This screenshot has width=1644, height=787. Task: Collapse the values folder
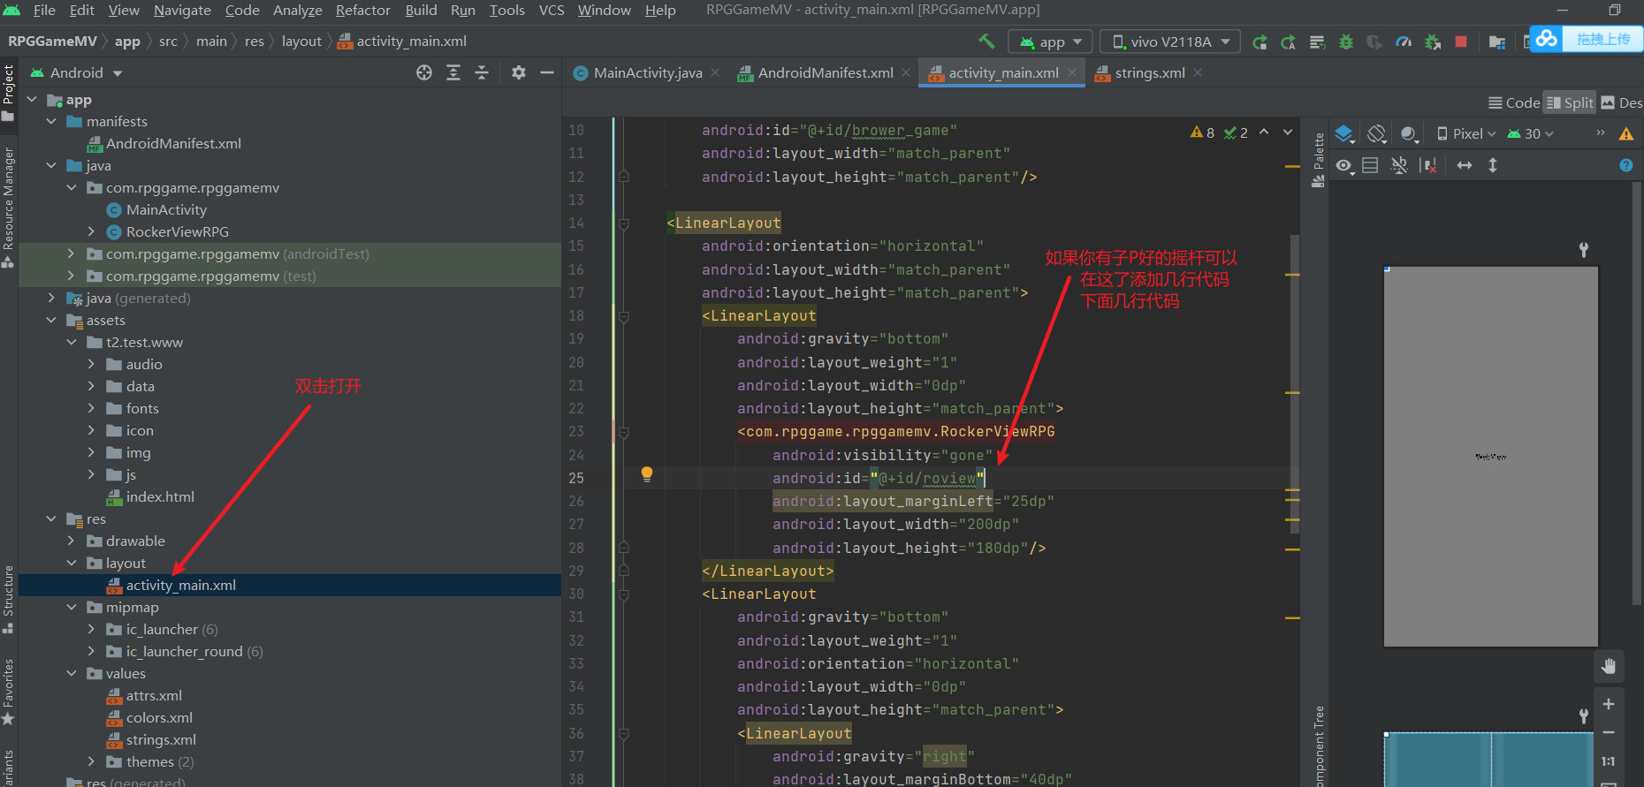tap(72, 673)
